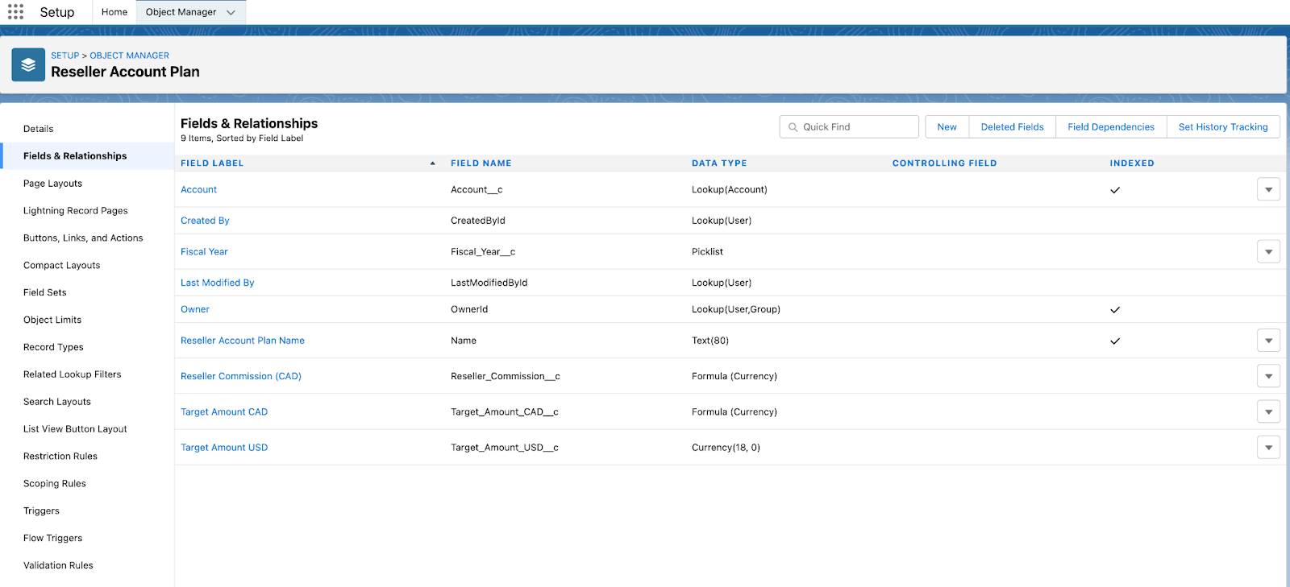Click the New field button
The width and height of the screenshot is (1290, 587).
[947, 127]
